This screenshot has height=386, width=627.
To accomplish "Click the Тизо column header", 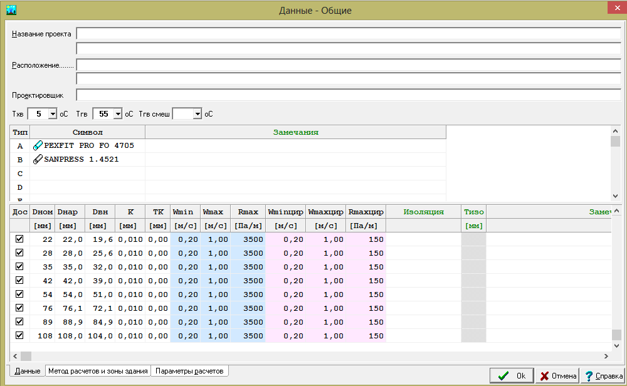I will tap(474, 212).
